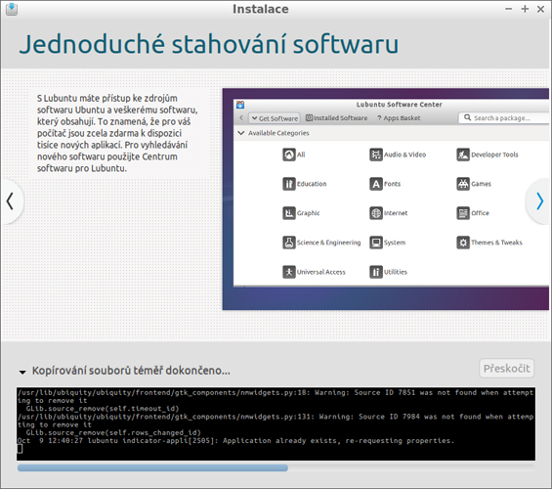Click the Přeskočit button

click(507, 369)
